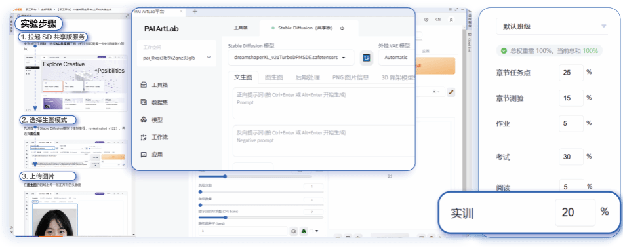The image size is (623, 247).
Task: Click the 反向提示词 Negative prompt text box
Action: [324, 141]
